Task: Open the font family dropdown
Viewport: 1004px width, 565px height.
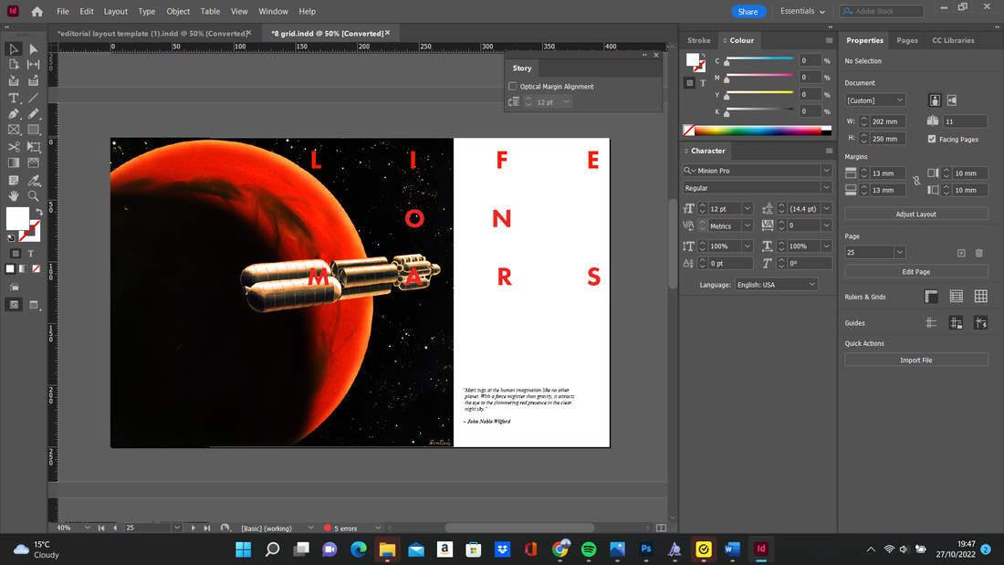Action: [x=826, y=171]
